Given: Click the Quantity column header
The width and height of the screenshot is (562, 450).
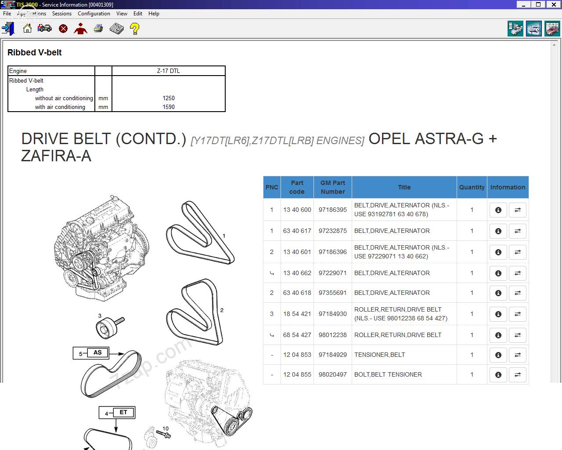Looking at the screenshot, I should pos(472,187).
